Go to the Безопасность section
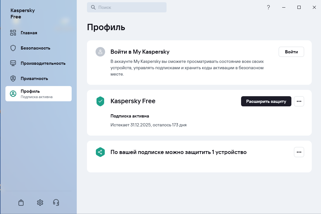The width and height of the screenshot is (321, 214). tap(35, 48)
